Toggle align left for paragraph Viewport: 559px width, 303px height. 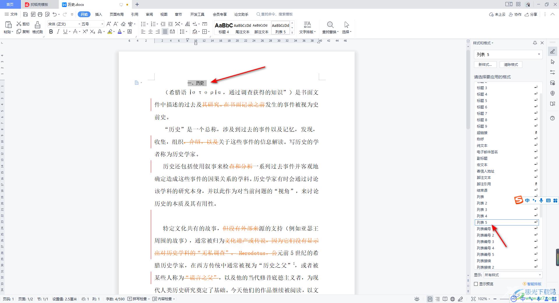(x=143, y=31)
